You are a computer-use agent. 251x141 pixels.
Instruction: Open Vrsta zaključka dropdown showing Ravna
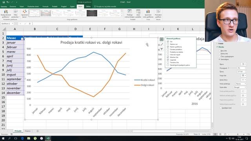[x=241, y=84]
